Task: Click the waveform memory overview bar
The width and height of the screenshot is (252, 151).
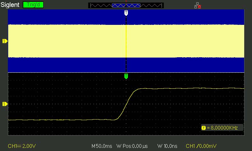Action: click(x=126, y=5)
